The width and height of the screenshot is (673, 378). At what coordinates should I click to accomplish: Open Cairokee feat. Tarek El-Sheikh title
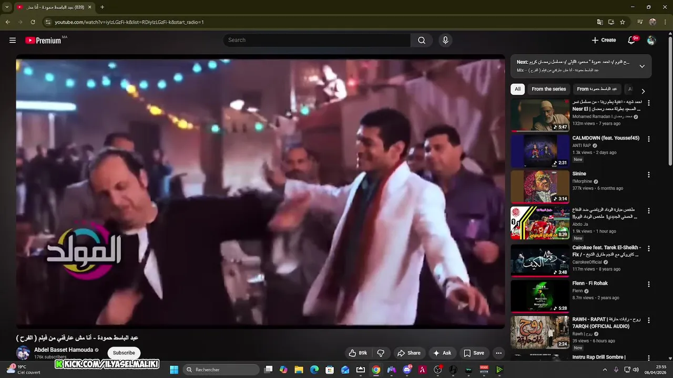[606, 251]
